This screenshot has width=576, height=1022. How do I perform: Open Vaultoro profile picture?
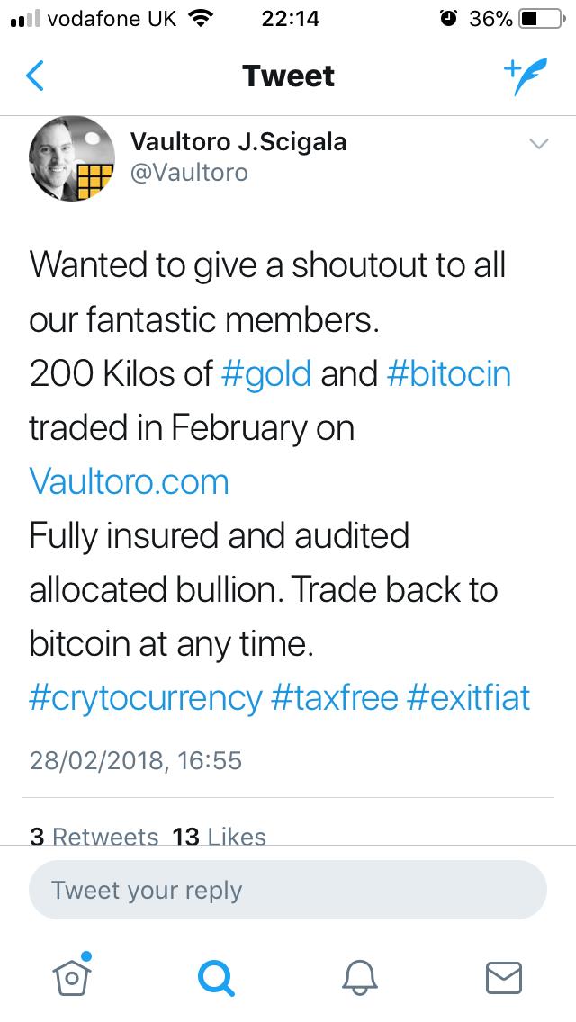(72, 160)
